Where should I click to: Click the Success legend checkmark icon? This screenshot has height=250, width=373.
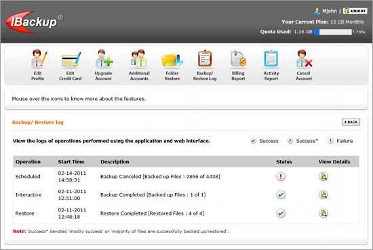click(x=254, y=141)
